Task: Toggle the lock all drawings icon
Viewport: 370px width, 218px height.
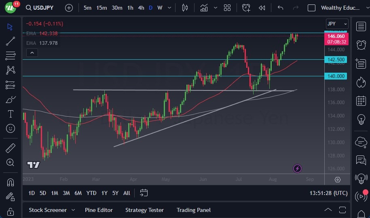Action: point(11,212)
